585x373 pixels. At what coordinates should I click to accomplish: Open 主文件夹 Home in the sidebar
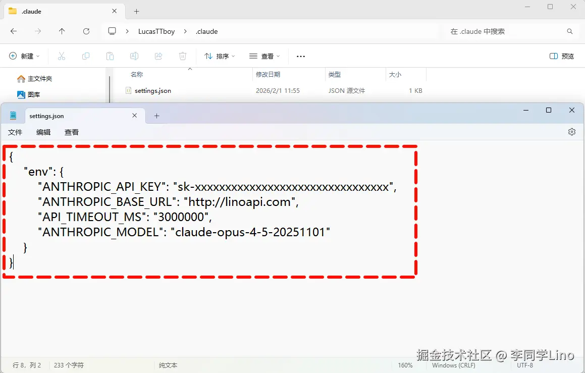[x=35, y=79]
